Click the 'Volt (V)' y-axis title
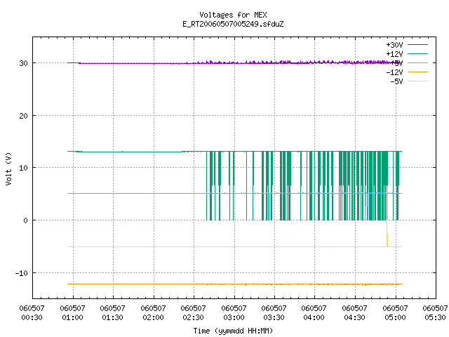Viewport: 449px width, 337px height. click(8, 168)
